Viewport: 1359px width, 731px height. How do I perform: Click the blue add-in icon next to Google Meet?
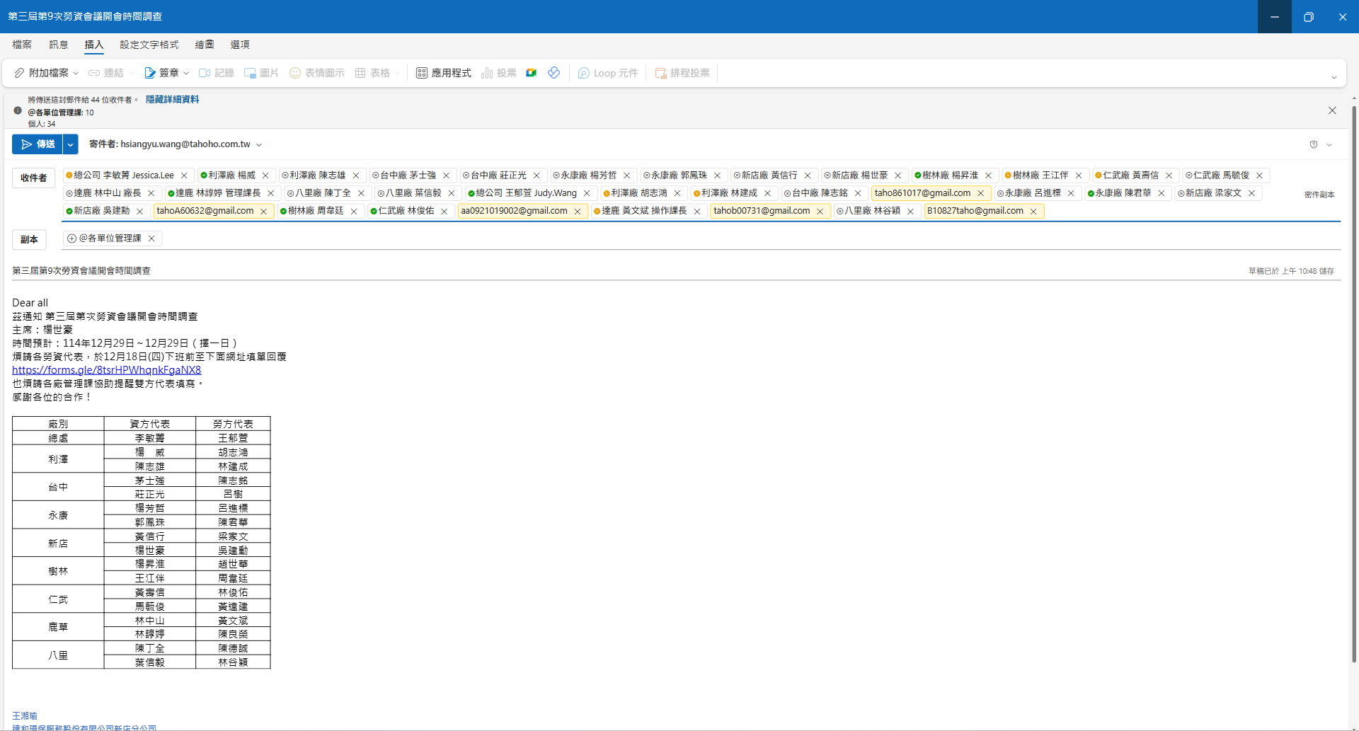(554, 73)
